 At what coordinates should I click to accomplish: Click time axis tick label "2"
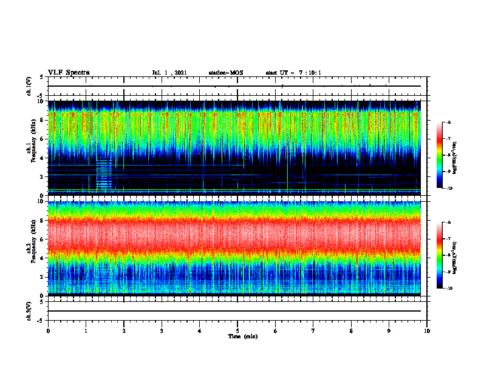[x=124, y=331]
